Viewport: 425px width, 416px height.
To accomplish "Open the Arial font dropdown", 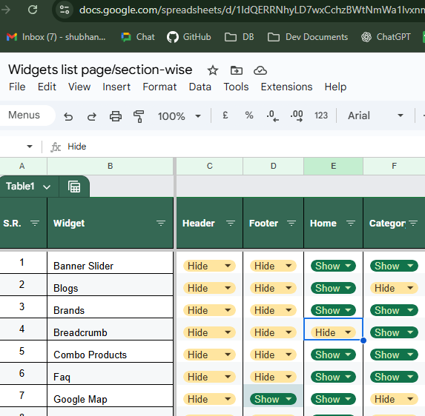I will (375, 115).
